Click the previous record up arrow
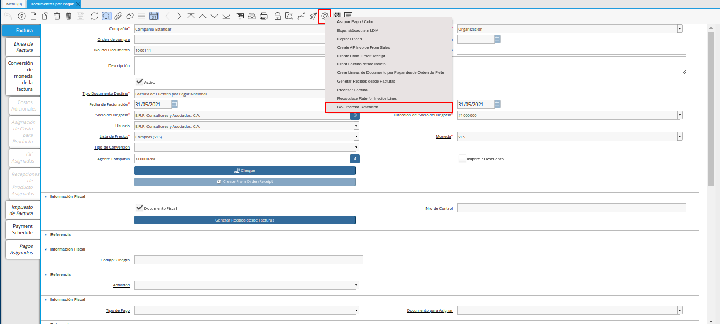Image resolution: width=720 pixels, height=324 pixels. [x=203, y=16]
